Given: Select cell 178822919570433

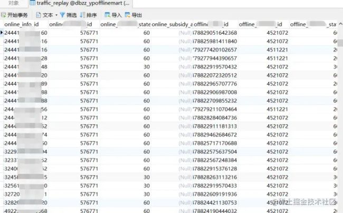Looking at the screenshot, I should pyautogui.click(x=215, y=186).
